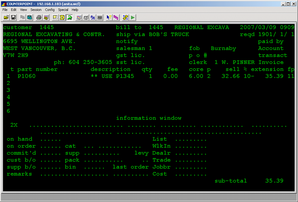Click the 'last order' label
Image resolution: width=298 pixels, height=202 pixels.
[x=131, y=167]
